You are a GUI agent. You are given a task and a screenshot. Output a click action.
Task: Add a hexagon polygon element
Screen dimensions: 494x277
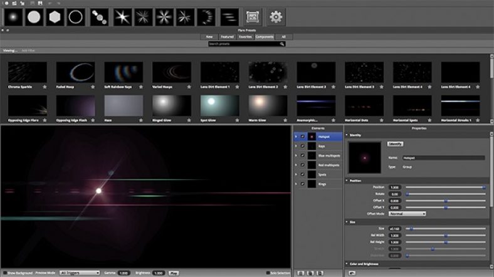point(55,17)
